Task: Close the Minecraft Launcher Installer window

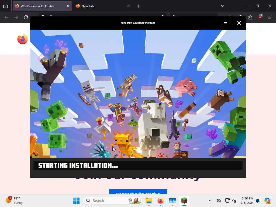Action: 239,23
